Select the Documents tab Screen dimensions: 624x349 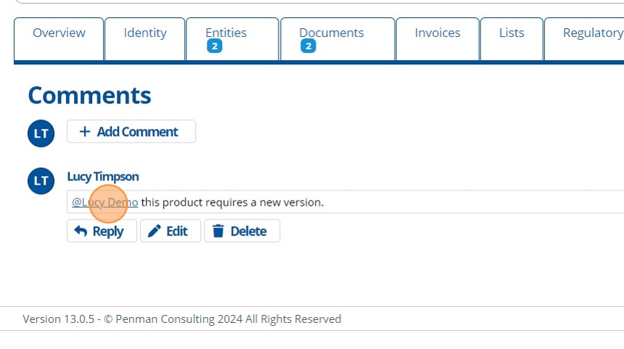click(x=332, y=33)
